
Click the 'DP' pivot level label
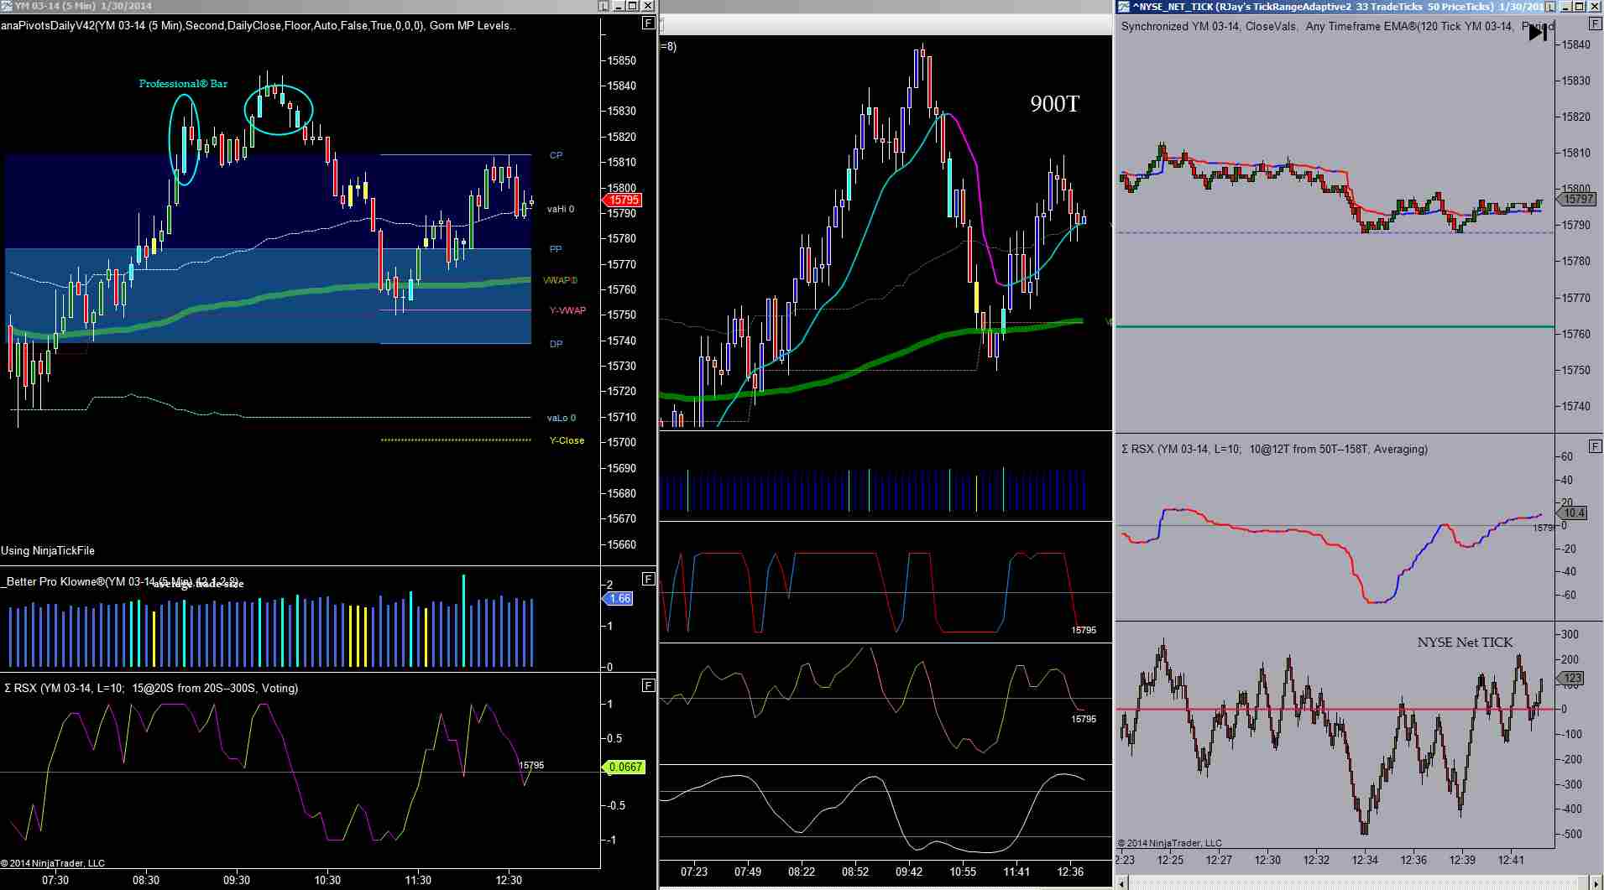556,344
